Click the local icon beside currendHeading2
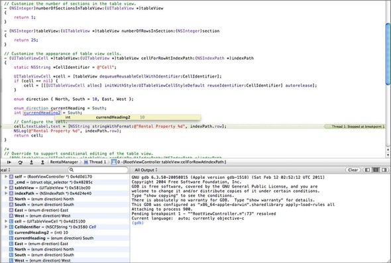Viewport: 391px width, 263px height. coord(11,233)
